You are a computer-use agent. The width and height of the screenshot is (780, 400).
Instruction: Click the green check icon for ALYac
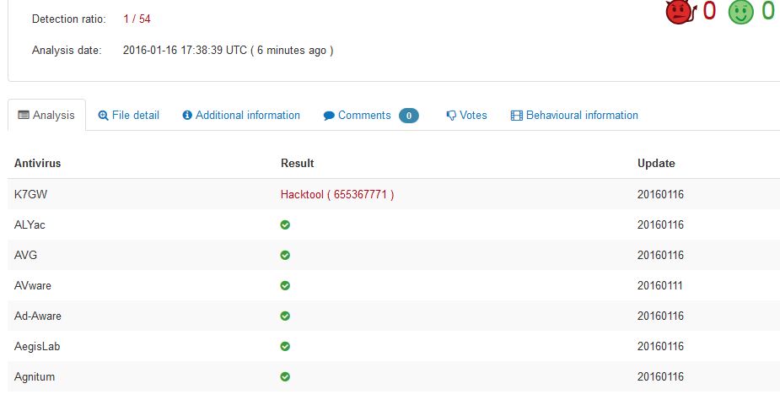pyautogui.click(x=285, y=224)
